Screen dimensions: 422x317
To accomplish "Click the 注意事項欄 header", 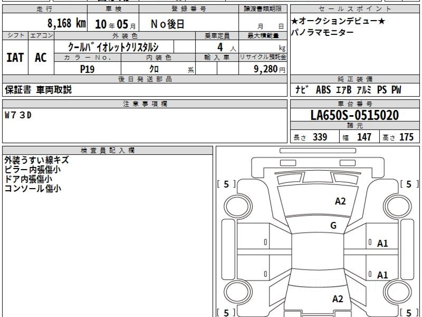I will click(145, 104).
